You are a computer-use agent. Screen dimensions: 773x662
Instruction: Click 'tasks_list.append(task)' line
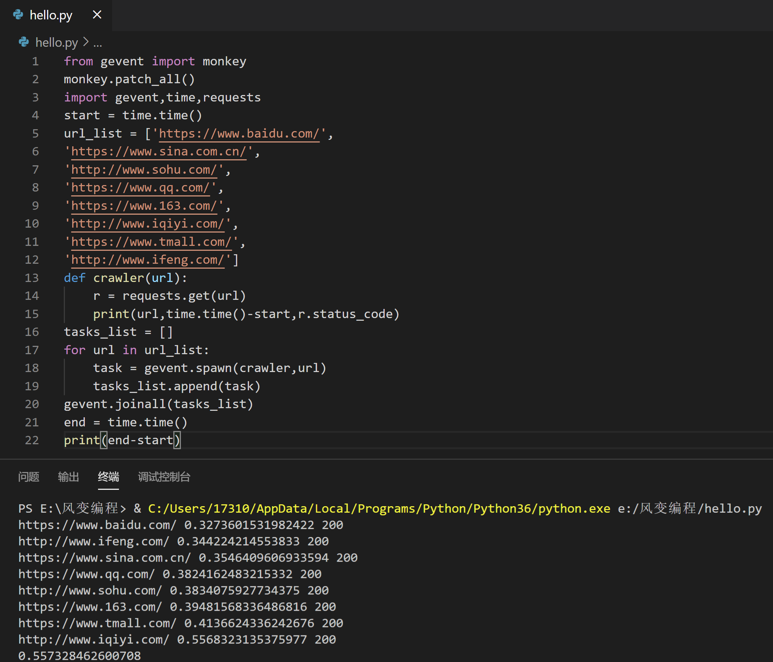(x=177, y=386)
